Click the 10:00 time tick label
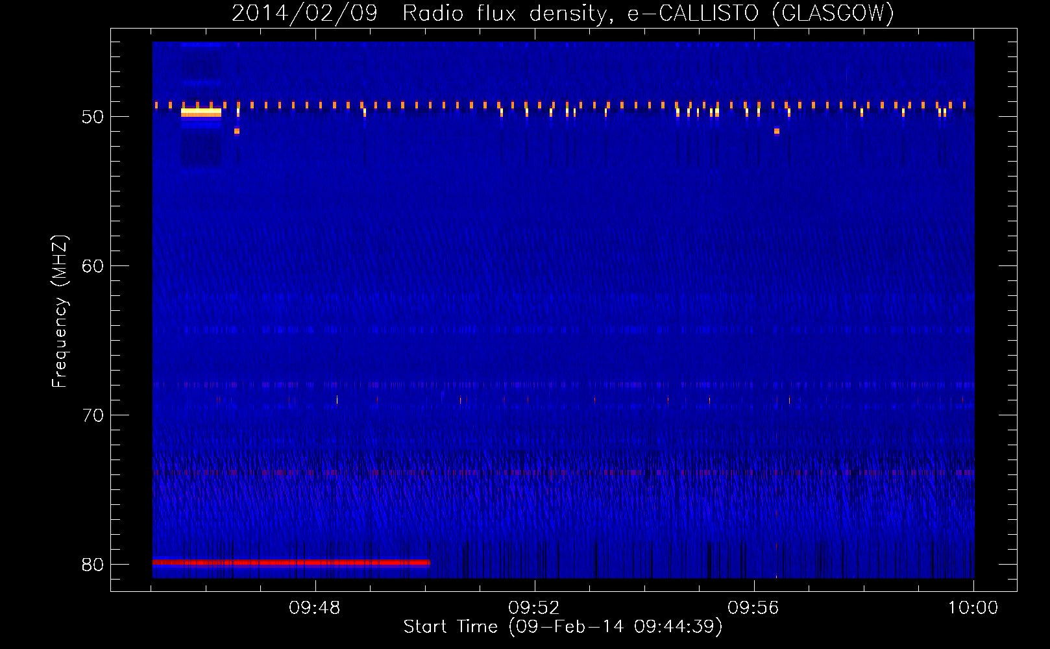The image size is (1050, 649). (973, 608)
